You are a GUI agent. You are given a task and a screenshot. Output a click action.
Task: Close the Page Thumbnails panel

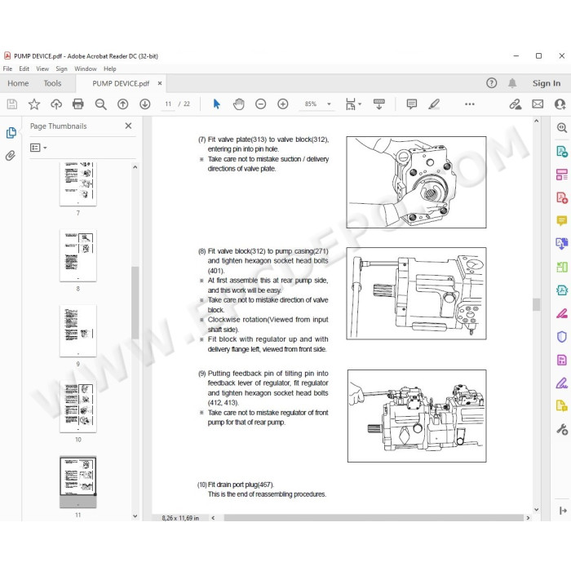pyautogui.click(x=128, y=126)
